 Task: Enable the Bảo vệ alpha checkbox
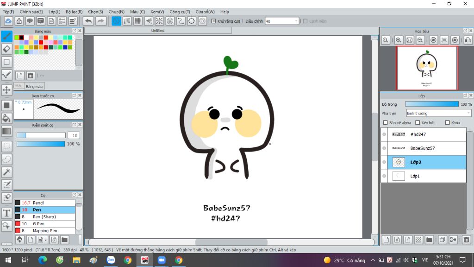coord(385,122)
